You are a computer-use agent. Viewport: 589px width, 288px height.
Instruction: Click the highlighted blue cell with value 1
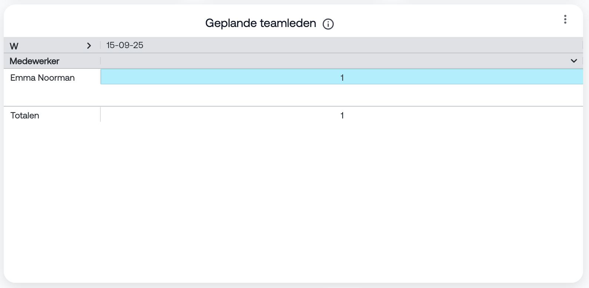pyautogui.click(x=342, y=77)
